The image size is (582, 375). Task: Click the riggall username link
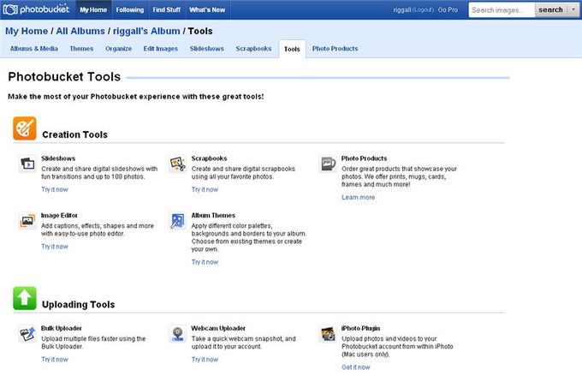tap(402, 10)
